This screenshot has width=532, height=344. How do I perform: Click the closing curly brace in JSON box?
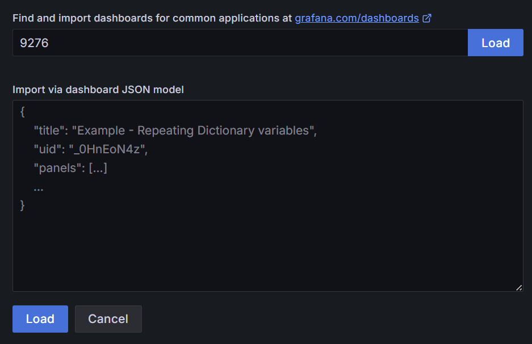coord(22,205)
